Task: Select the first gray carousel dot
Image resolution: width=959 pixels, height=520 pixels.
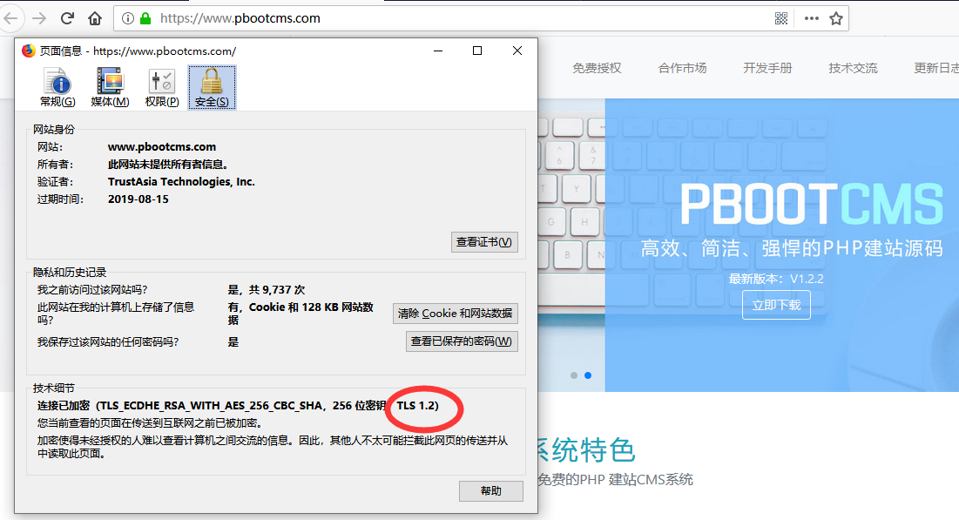Action: pyautogui.click(x=573, y=375)
